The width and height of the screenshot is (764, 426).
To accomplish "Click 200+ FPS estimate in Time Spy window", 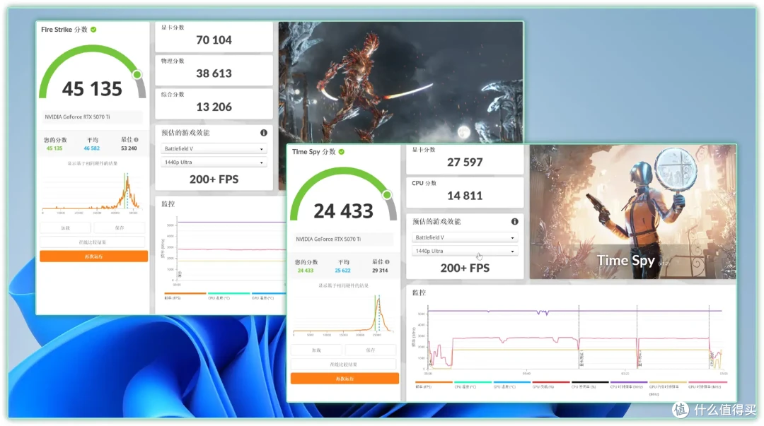I will [465, 268].
